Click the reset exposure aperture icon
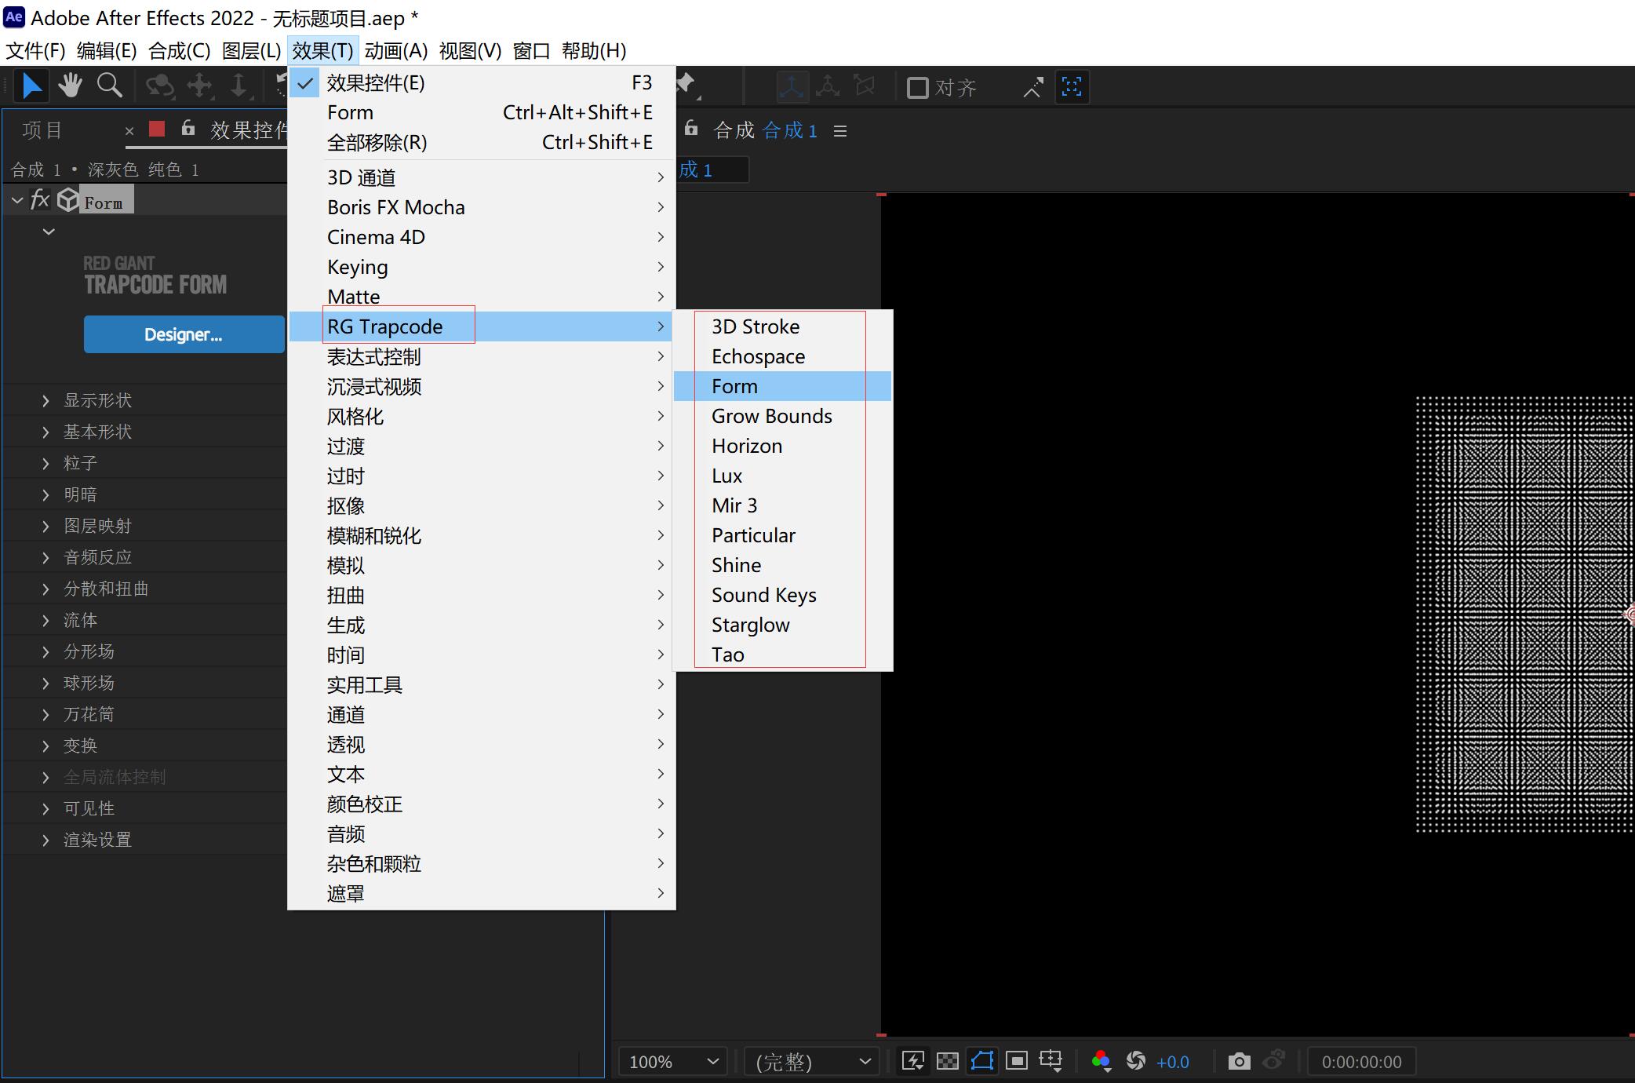 pyautogui.click(x=1135, y=1061)
